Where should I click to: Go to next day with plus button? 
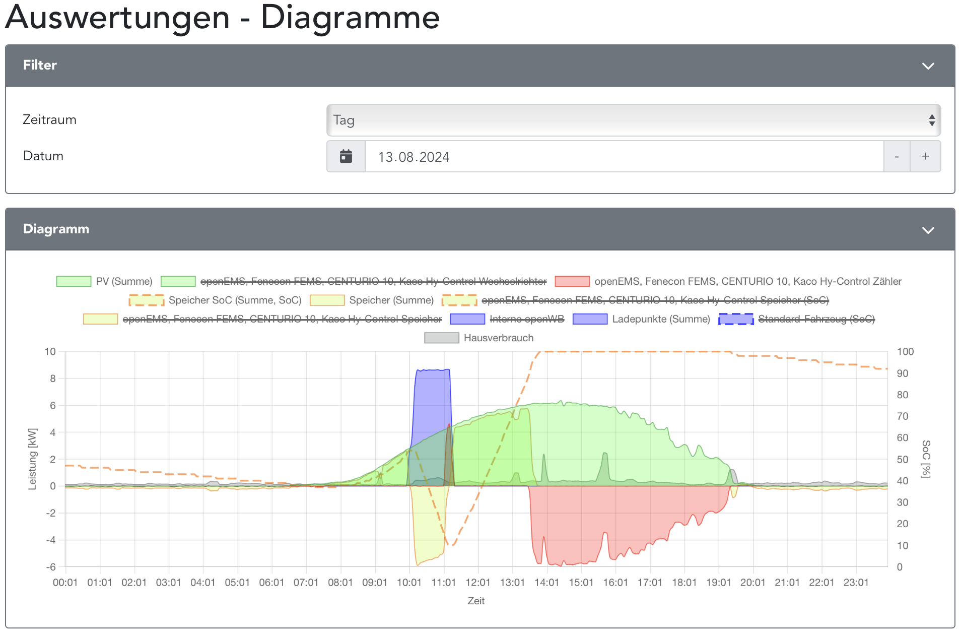point(925,157)
